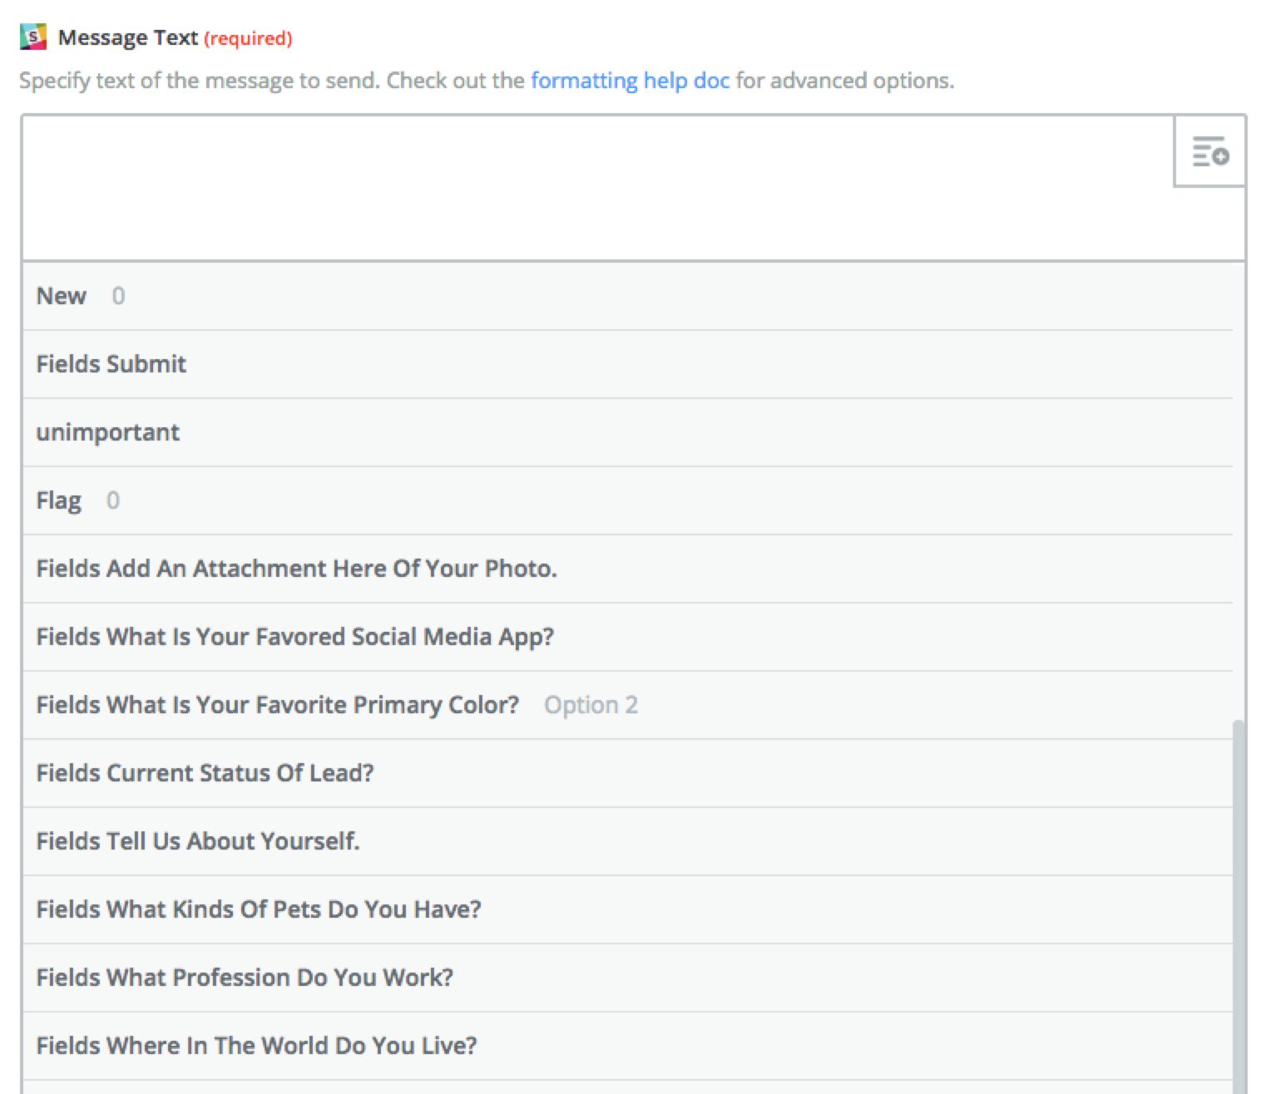Choose What Kinds Of Pets field
Image resolution: width=1281 pixels, height=1094 pixels.
[x=628, y=909]
